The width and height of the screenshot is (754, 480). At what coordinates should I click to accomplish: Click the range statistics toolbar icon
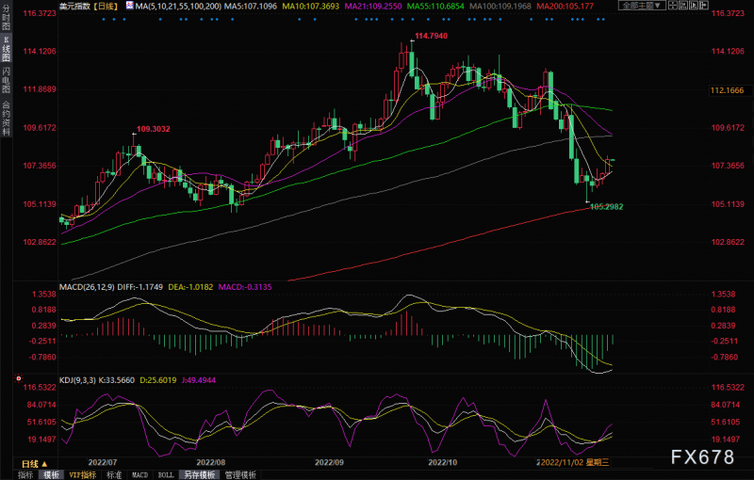point(683,6)
